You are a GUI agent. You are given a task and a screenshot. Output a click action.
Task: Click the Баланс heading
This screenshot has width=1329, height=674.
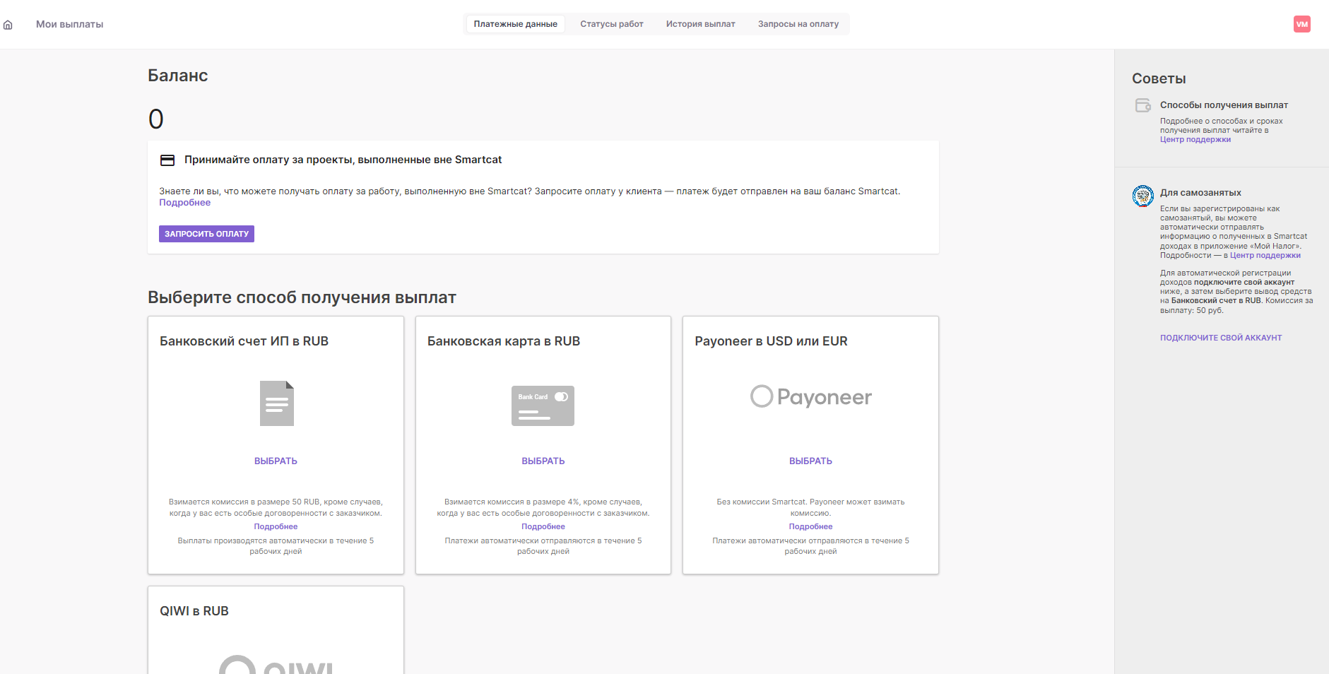tap(177, 76)
